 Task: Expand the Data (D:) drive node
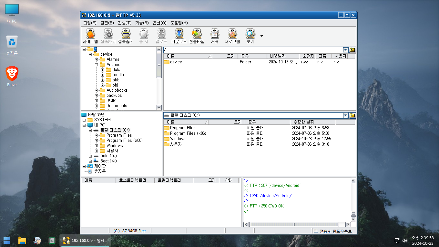90,156
